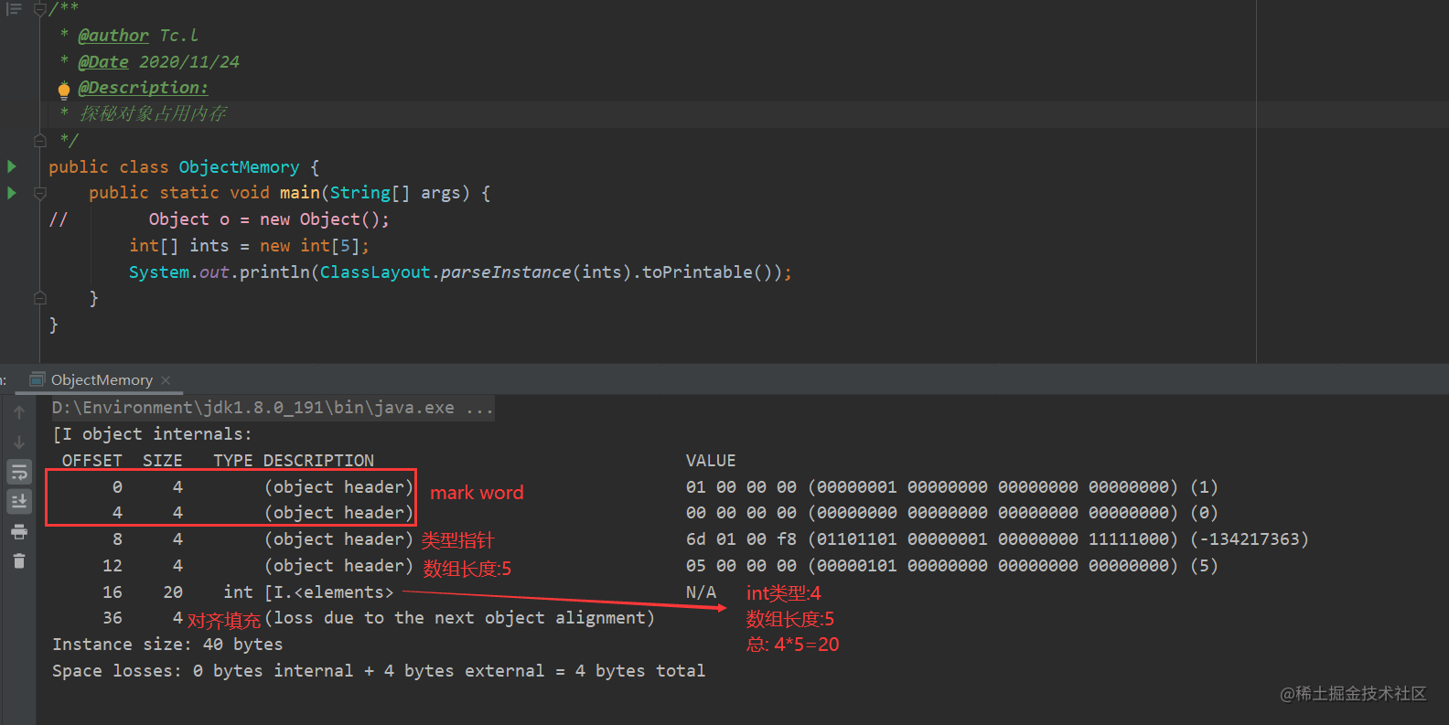Click 'int [I.<elements>' in the offset 16 row
1449x725 pixels.
pos(308,592)
